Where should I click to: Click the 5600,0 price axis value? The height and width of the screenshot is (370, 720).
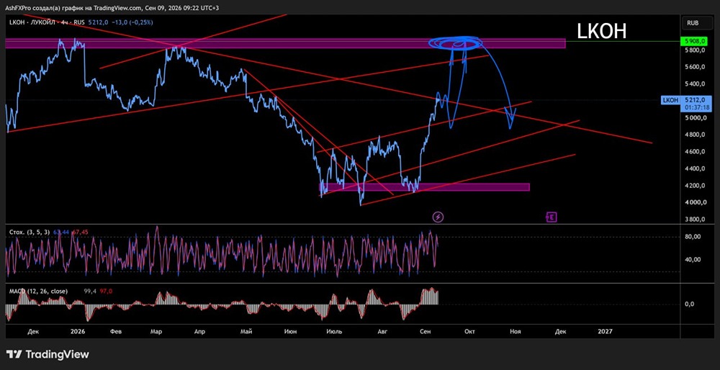click(x=696, y=67)
